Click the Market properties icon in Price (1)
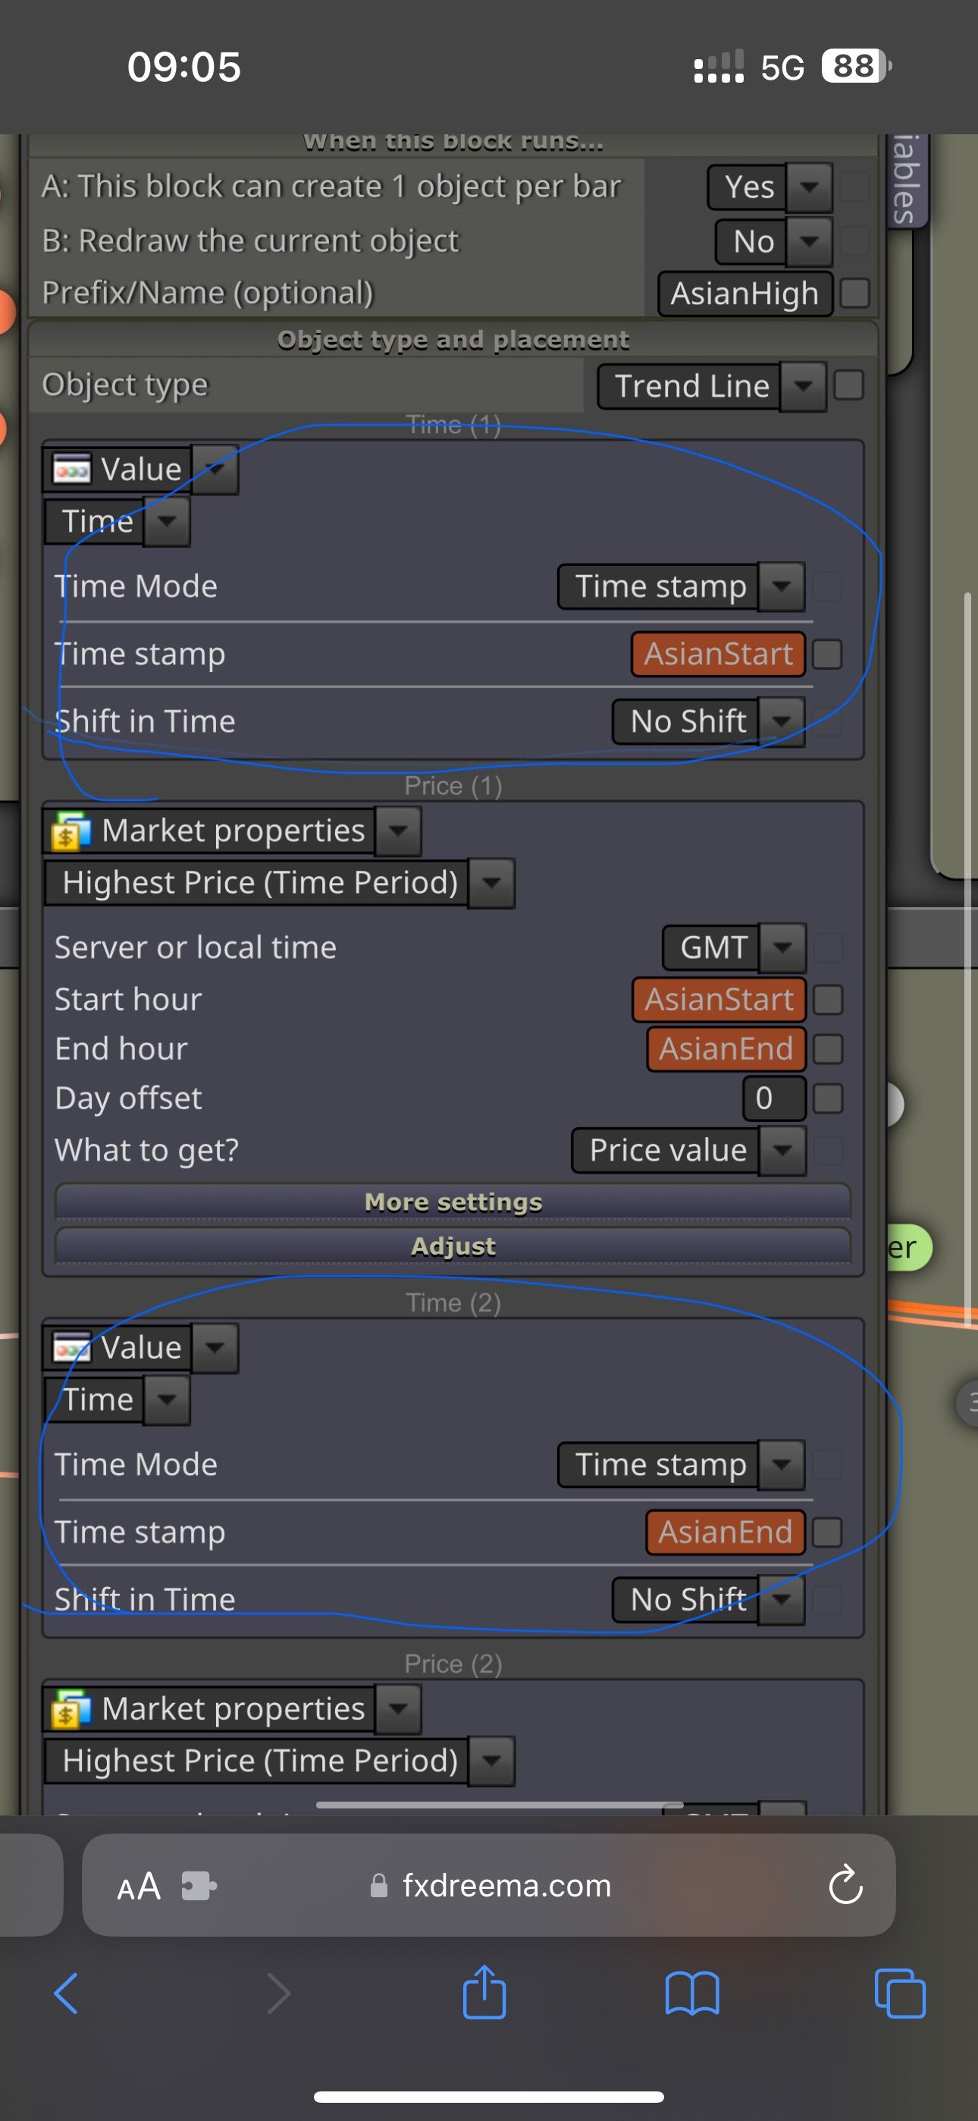Screen dimensions: 978x2121 (71, 831)
